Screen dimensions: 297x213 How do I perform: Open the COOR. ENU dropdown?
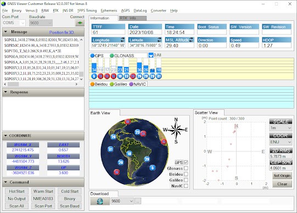click(281, 142)
